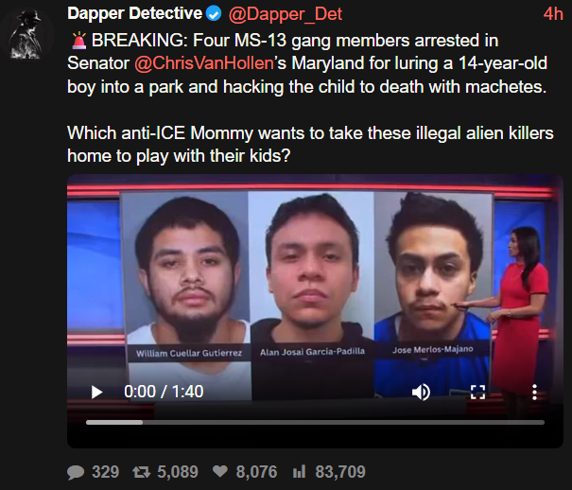Image resolution: width=572 pixels, height=490 pixels.
Task: Open the video three-dot options menu
Action: [x=534, y=393]
